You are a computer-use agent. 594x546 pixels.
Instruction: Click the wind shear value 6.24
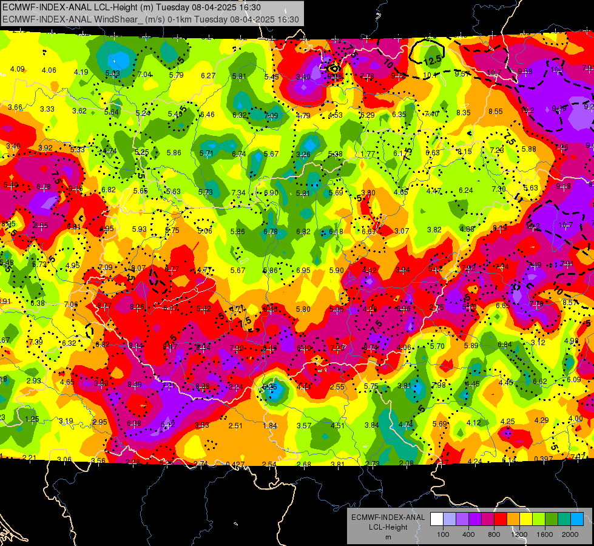point(466,190)
